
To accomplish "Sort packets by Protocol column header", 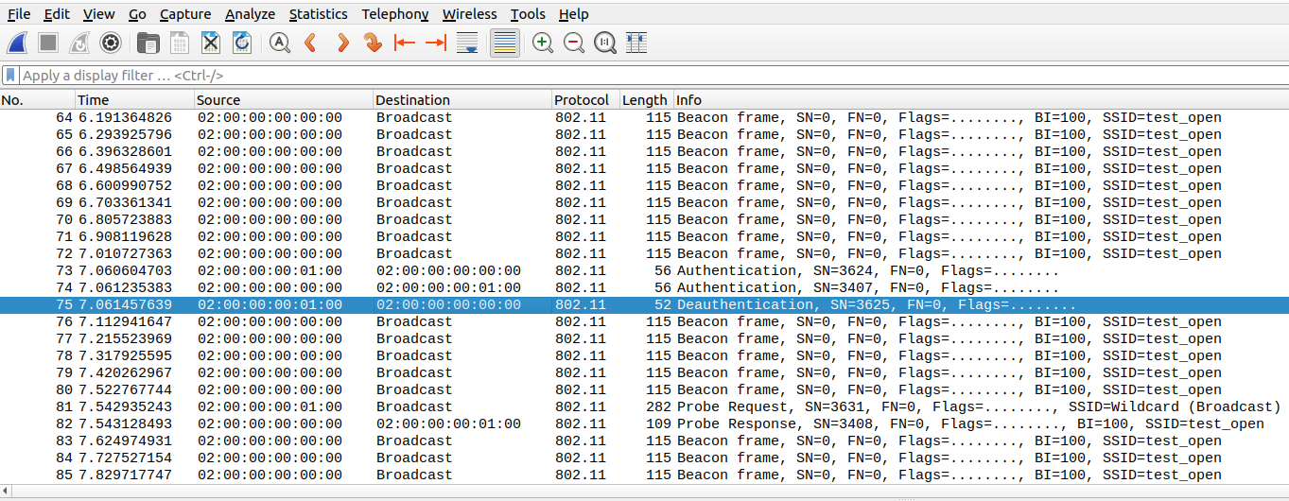I will (582, 100).
